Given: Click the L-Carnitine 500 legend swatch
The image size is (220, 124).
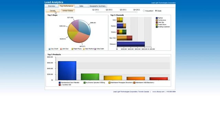Looking at the screenshot, I should (x=59, y=85).
